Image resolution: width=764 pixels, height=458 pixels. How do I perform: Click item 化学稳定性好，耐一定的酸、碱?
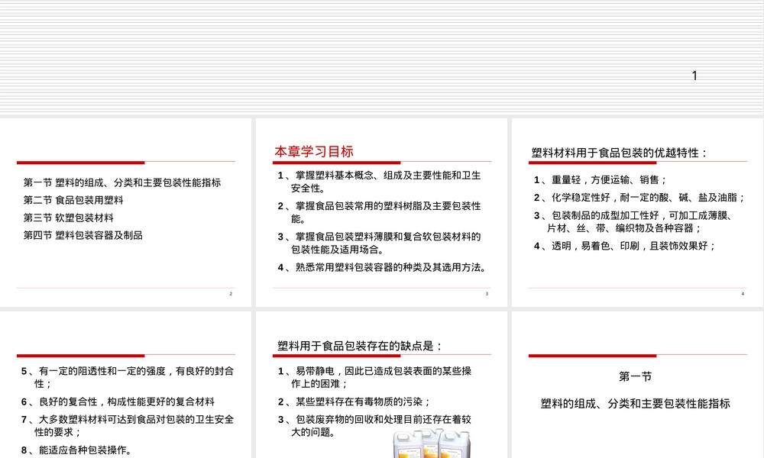coord(639,198)
